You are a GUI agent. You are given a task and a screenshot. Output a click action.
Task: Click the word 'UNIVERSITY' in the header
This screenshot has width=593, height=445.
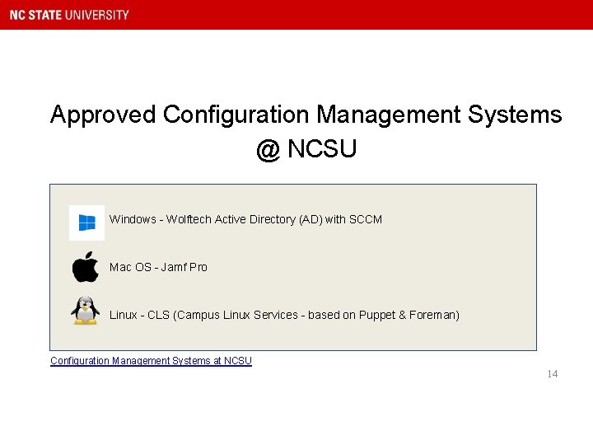tap(100, 15)
